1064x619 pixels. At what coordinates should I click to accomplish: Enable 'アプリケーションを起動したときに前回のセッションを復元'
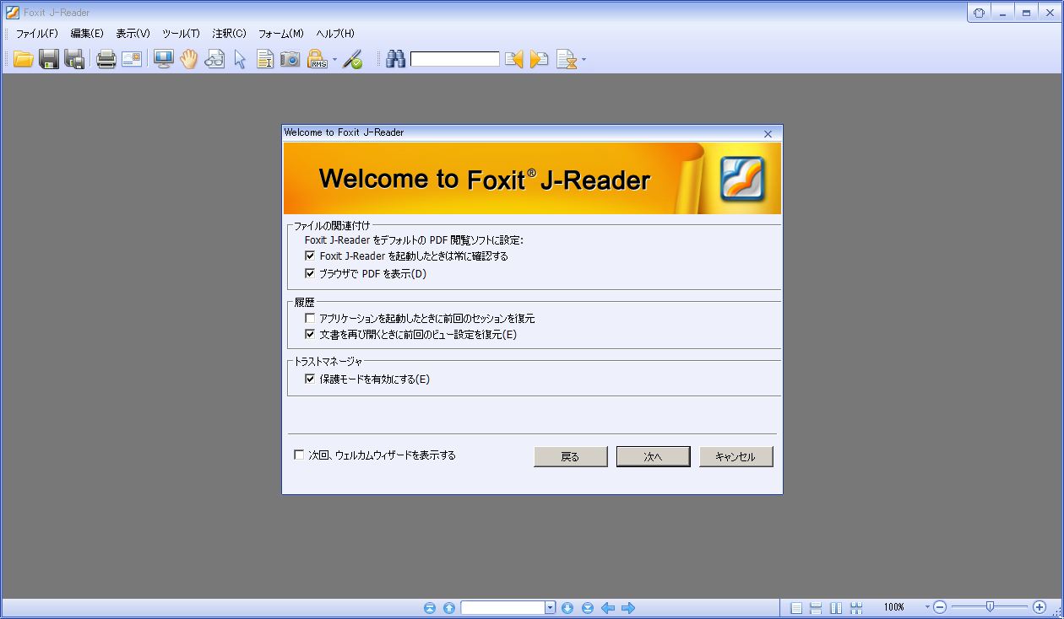point(310,318)
